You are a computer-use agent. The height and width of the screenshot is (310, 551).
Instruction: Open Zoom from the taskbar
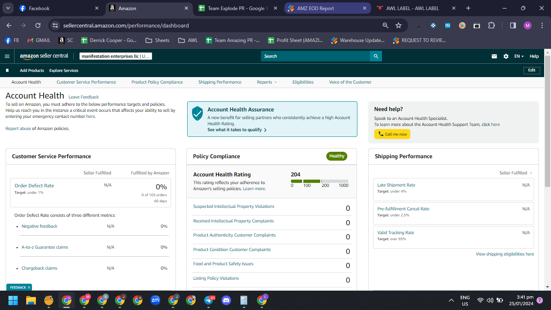coord(155,300)
